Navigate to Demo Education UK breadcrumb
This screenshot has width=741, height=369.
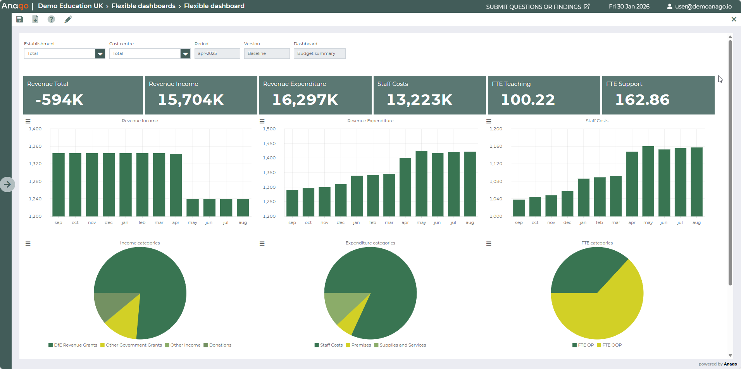(x=71, y=6)
